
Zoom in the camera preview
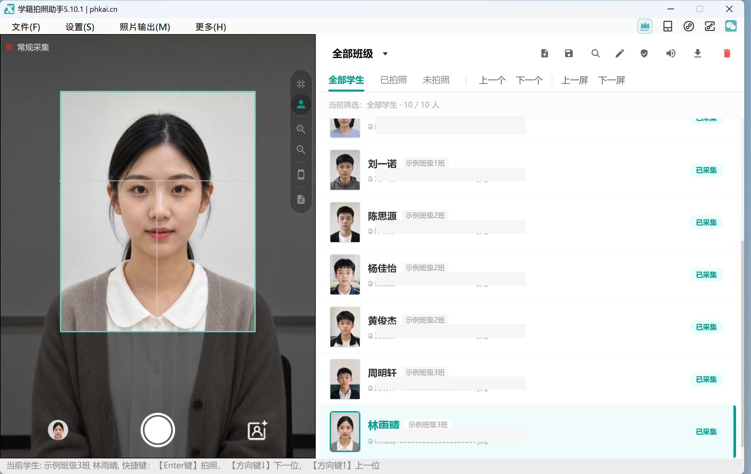pos(301,129)
